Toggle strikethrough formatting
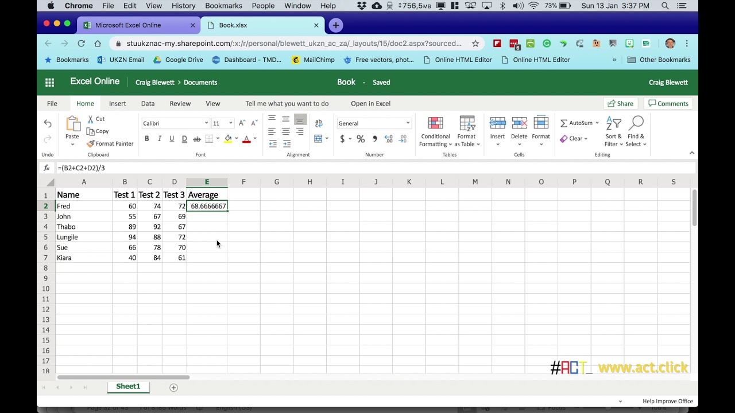Viewport: 735px width, 413px height. (197, 139)
